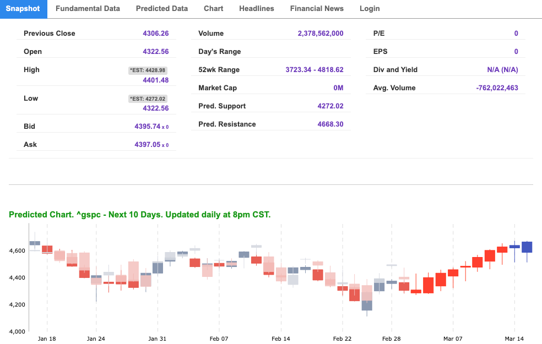Image resolution: width=542 pixels, height=344 pixels.
Task: Click the Market Cap label
Action: pyautogui.click(x=218, y=88)
